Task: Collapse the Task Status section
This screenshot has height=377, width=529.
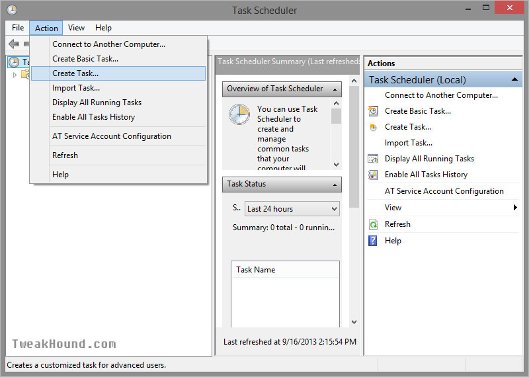Action: click(x=335, y=185)
